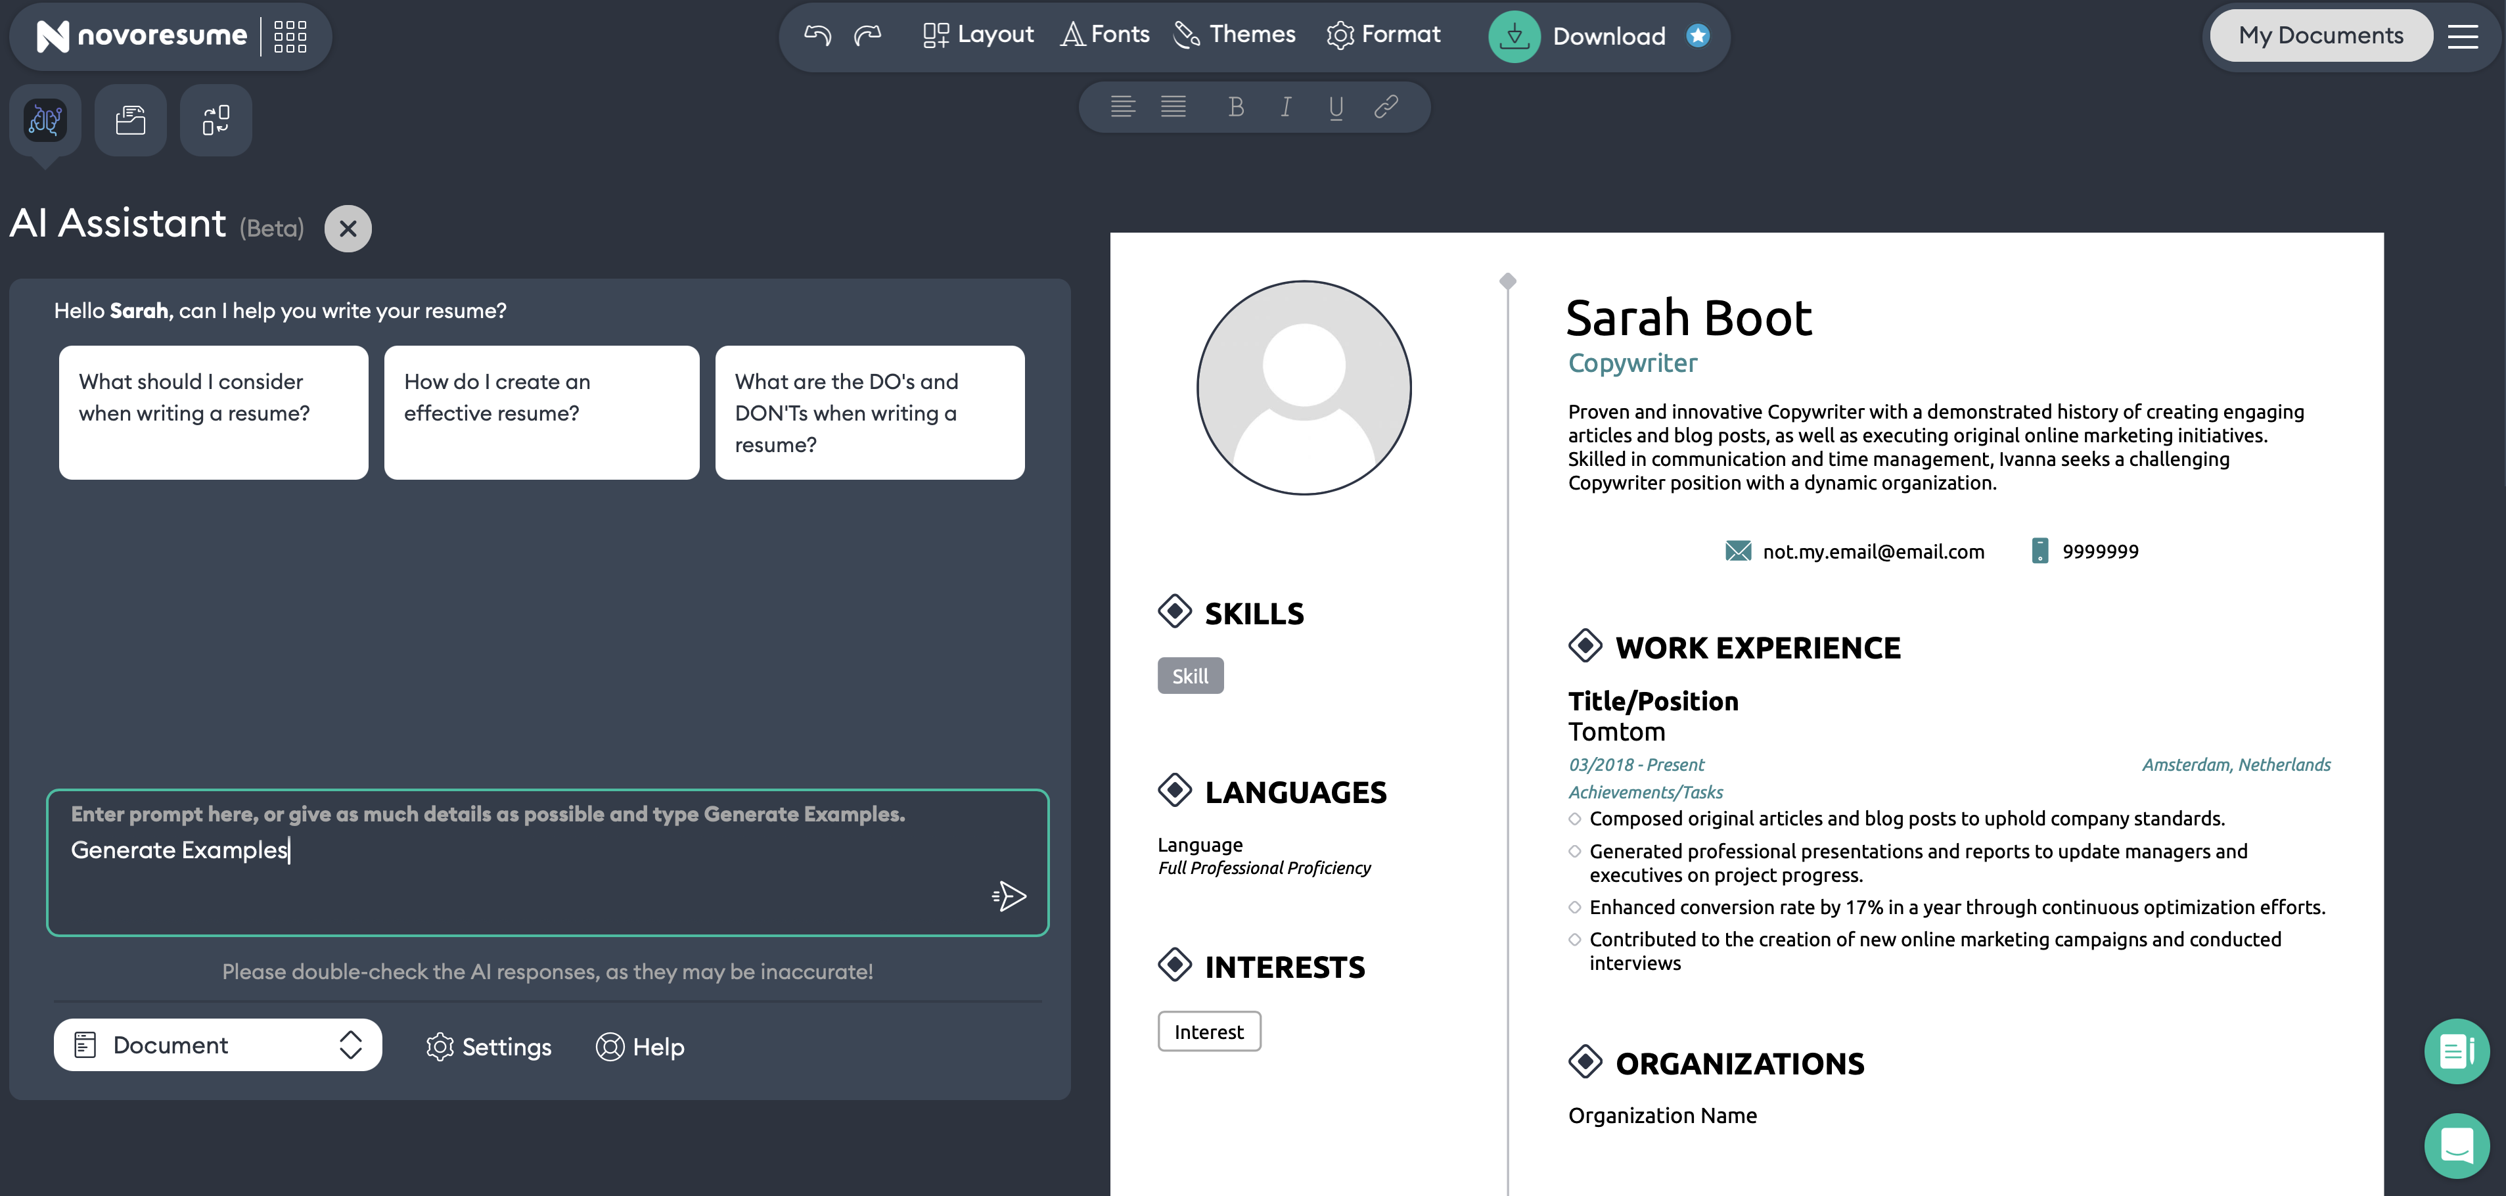Open the Themes menu
The height and width of the screenshot is (1196, 2506).
coord(1235,35)
